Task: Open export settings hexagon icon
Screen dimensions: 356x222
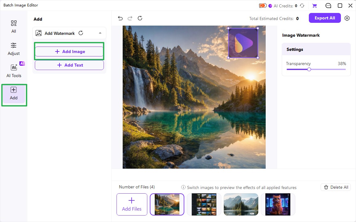Action: (347, 18)
